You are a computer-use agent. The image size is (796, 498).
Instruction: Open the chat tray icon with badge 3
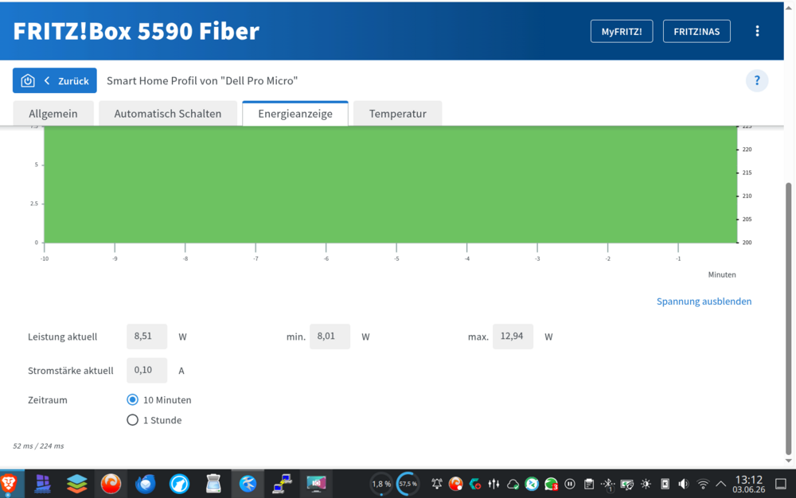point(552,484)
